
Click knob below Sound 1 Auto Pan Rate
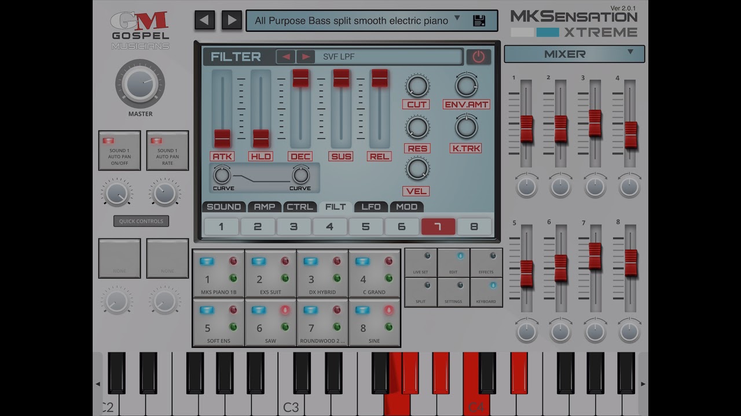click(165, 193)
